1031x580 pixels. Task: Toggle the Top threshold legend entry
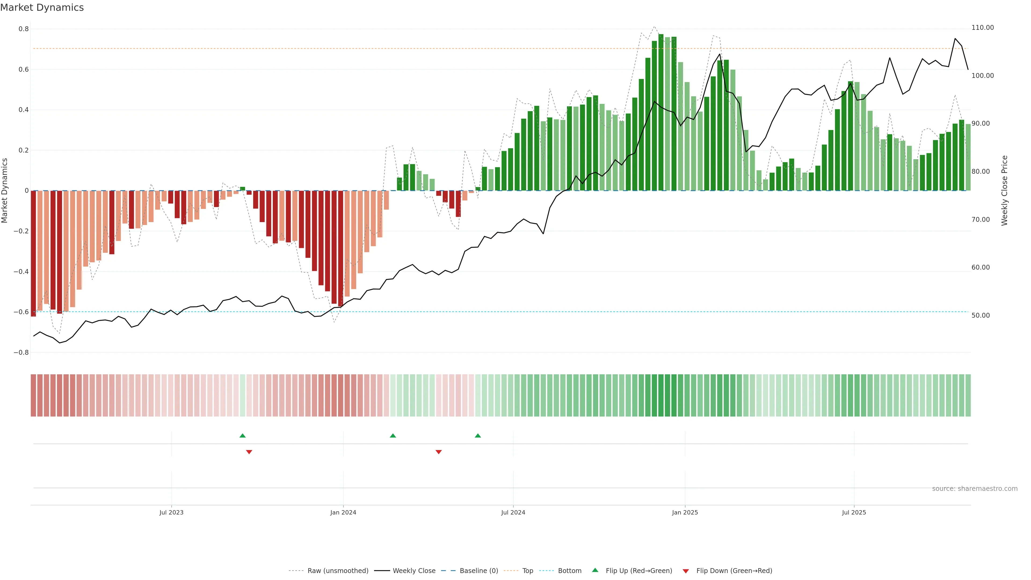point(528,571)
